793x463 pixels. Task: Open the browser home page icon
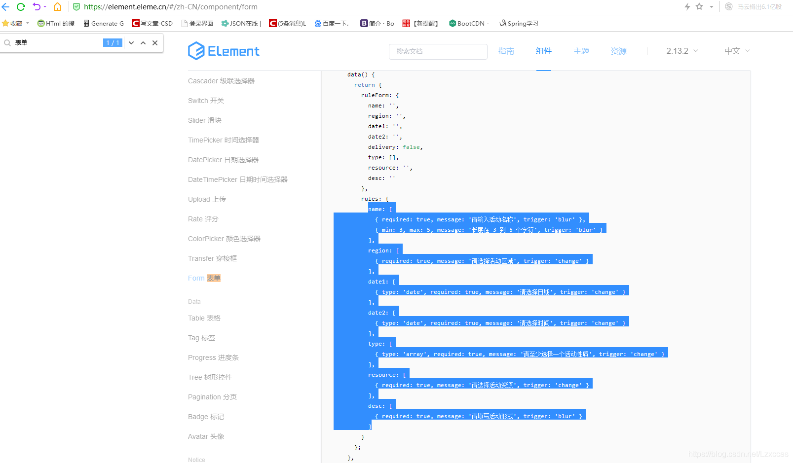pos(57,7)
